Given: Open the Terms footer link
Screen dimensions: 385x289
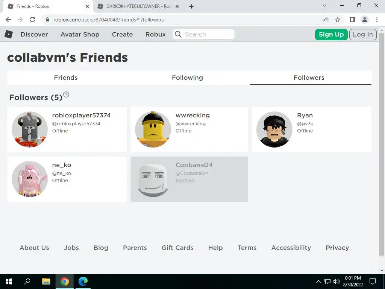Looking at the screenshot, I should tap(247, 248).
